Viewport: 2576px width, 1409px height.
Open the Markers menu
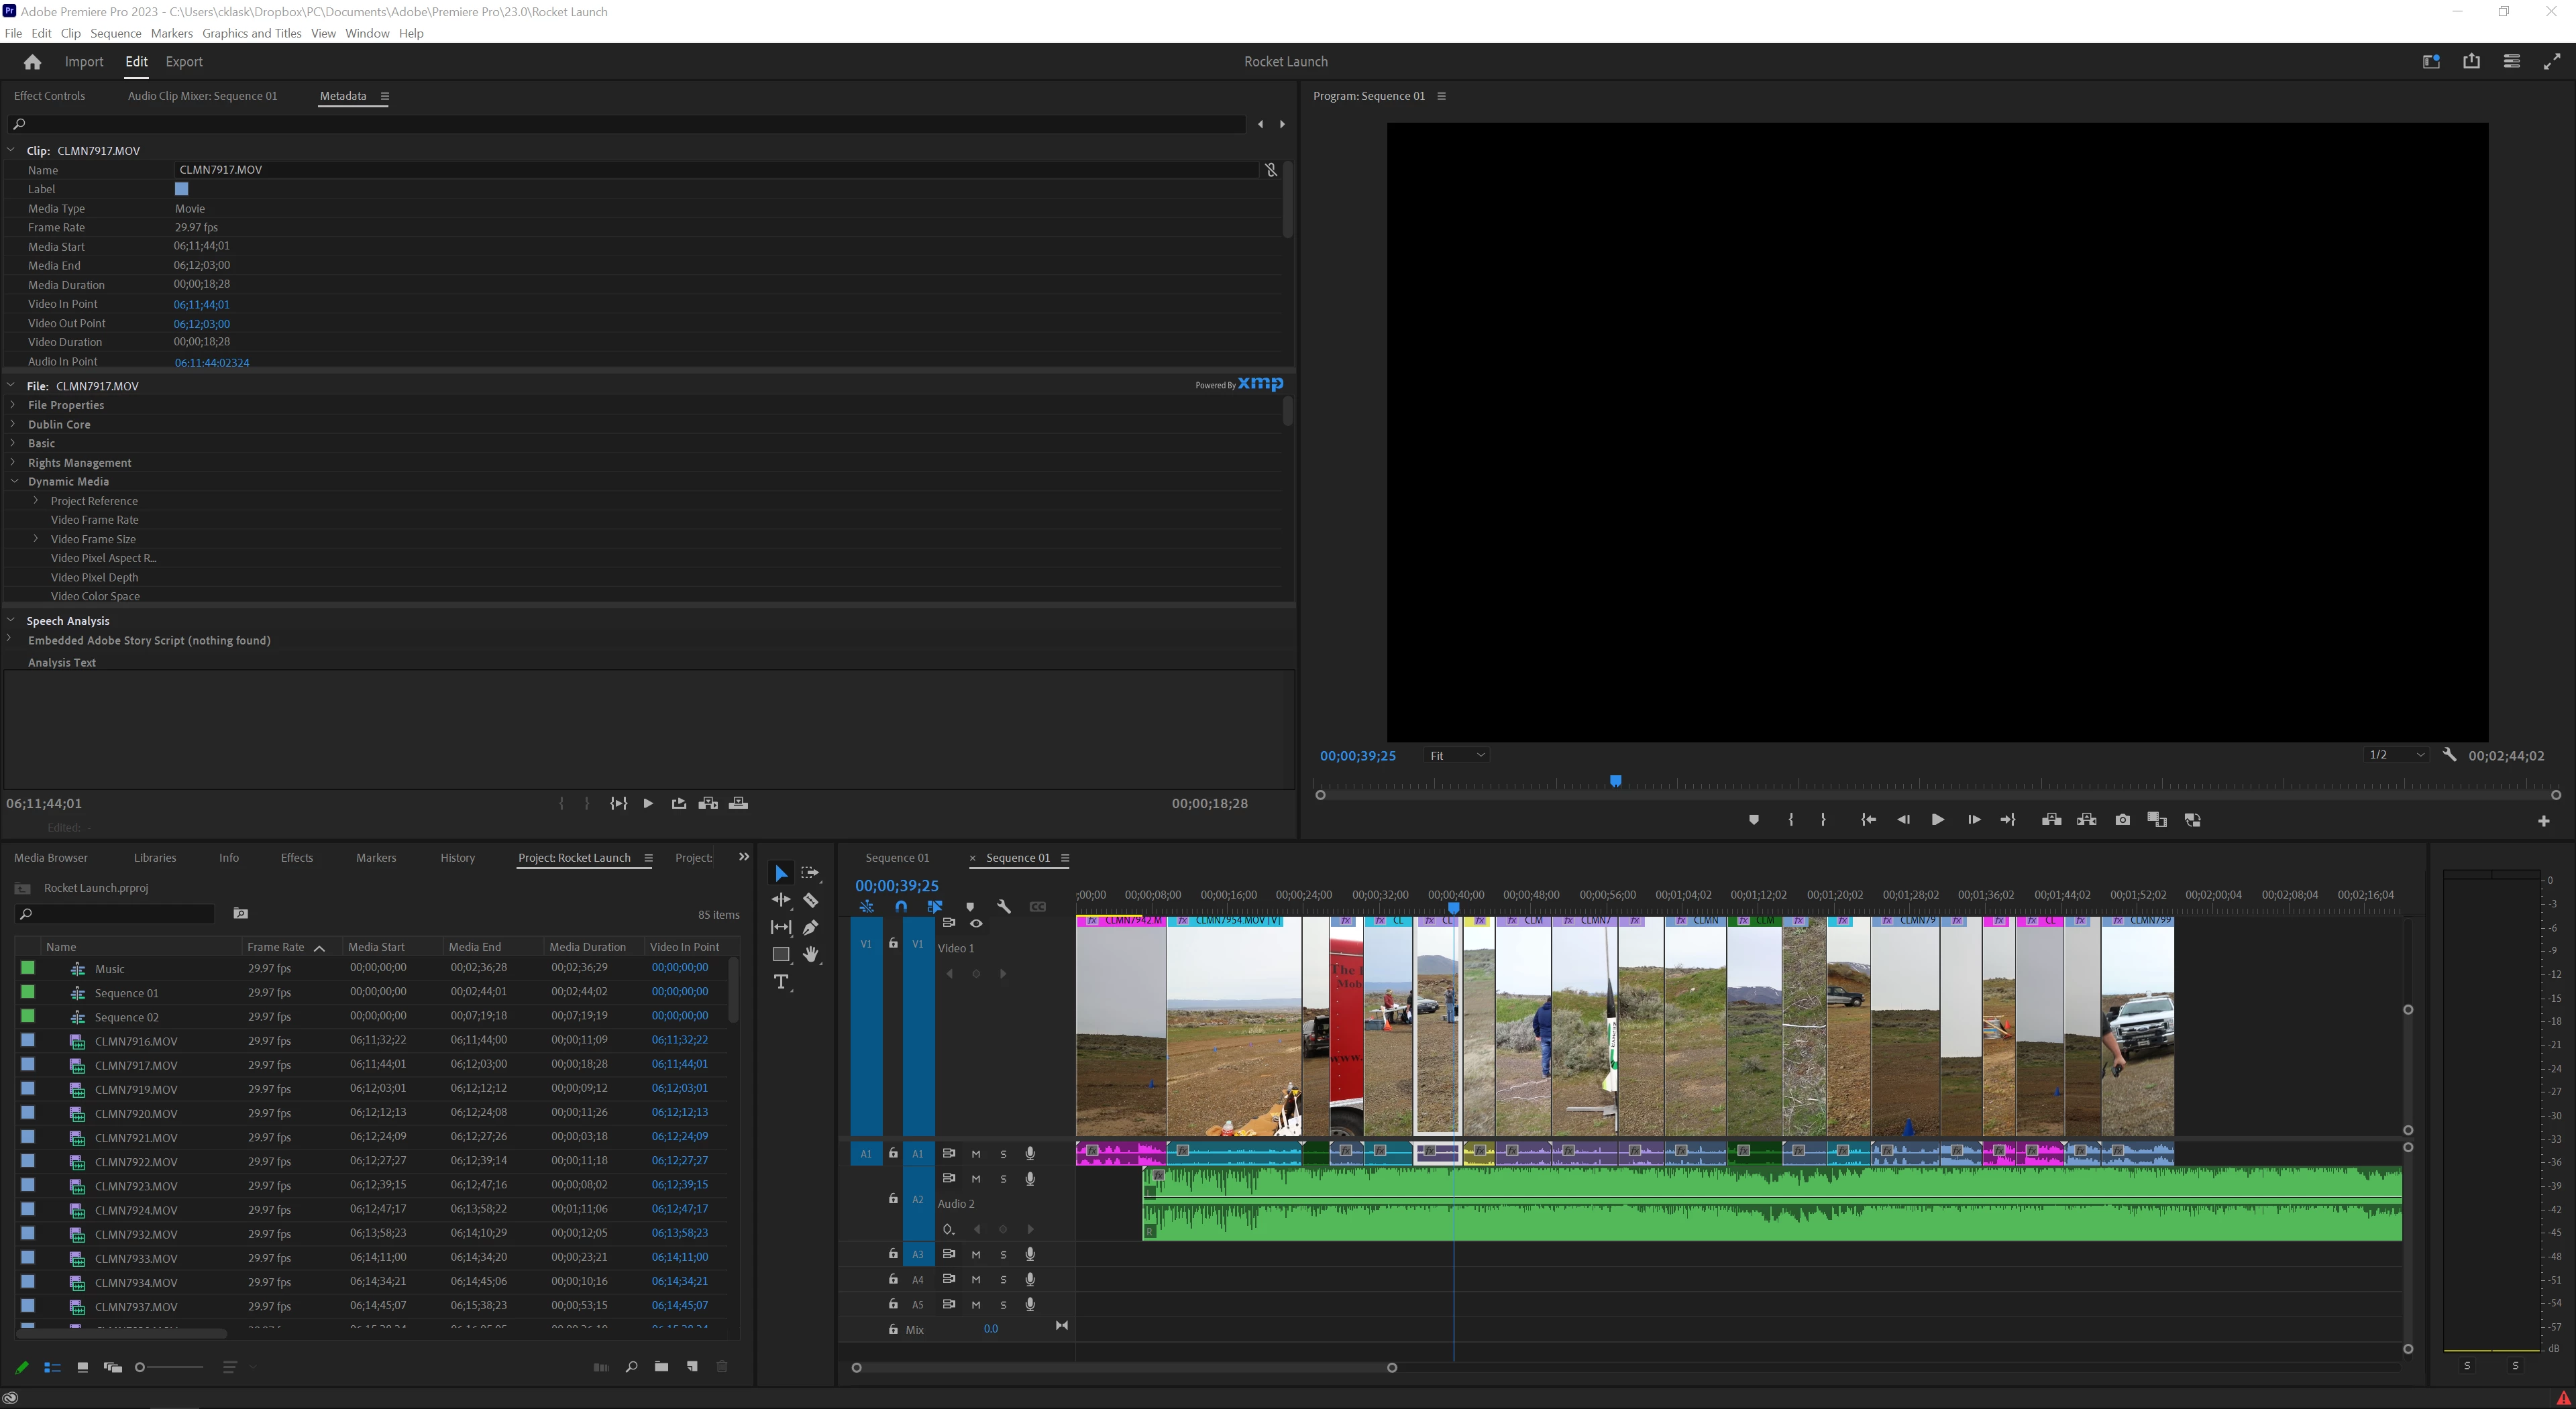click(x=171, y=33)
